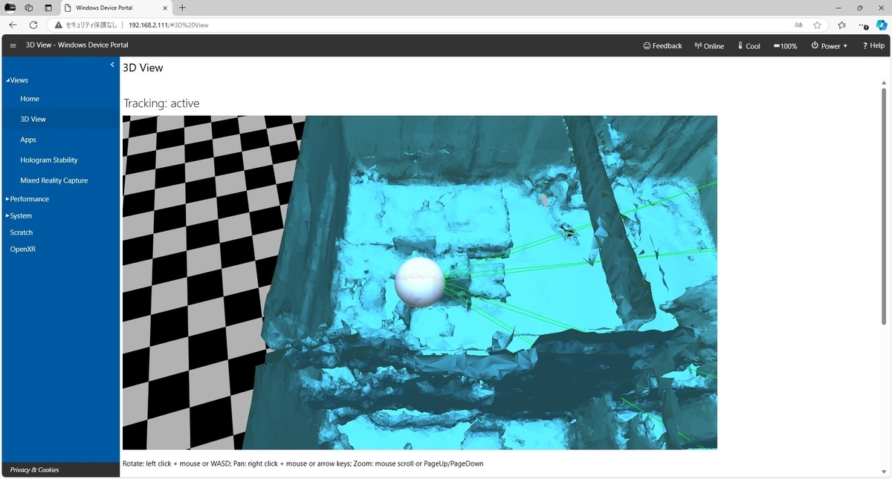The image size is (892, 479).
Task: Open a new browser tab
Action: [182, 7]
